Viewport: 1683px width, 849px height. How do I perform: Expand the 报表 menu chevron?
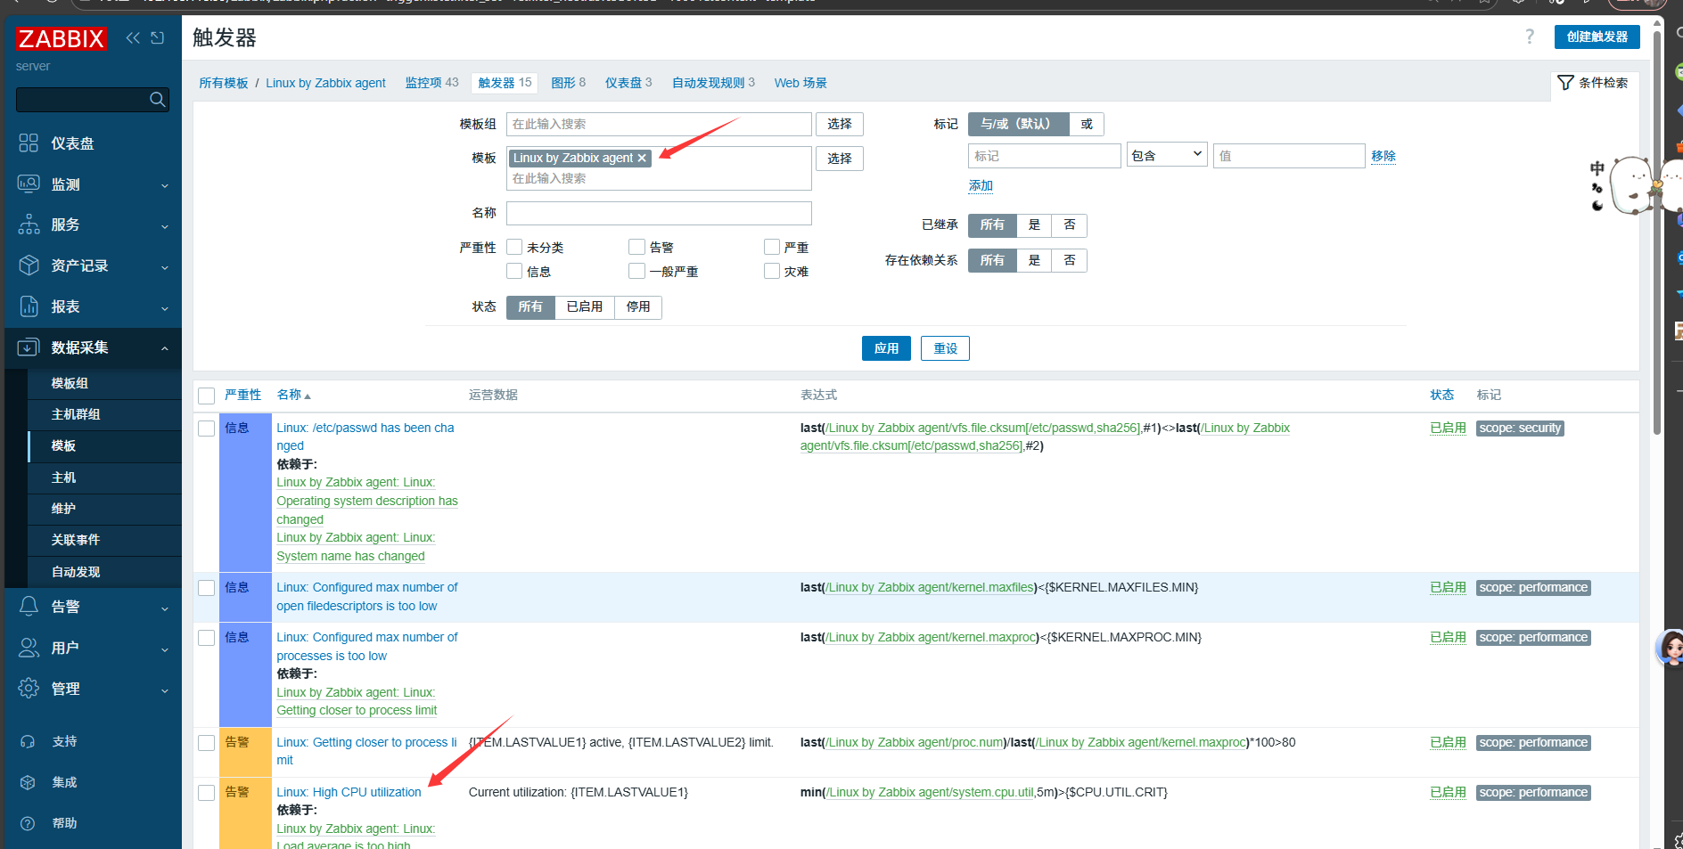pos(165,308)
